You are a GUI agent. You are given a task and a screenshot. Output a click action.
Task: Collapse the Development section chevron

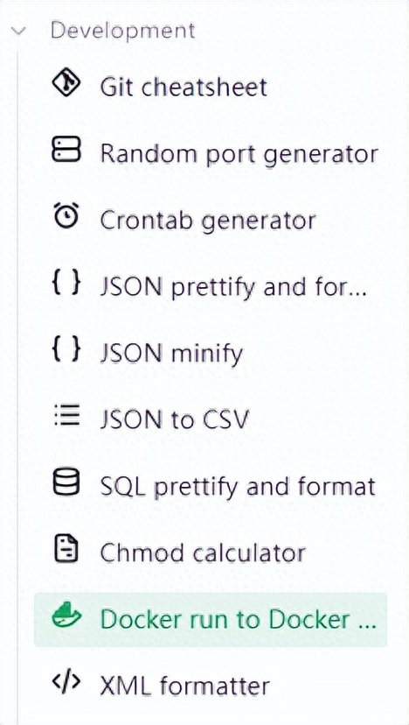19,31
